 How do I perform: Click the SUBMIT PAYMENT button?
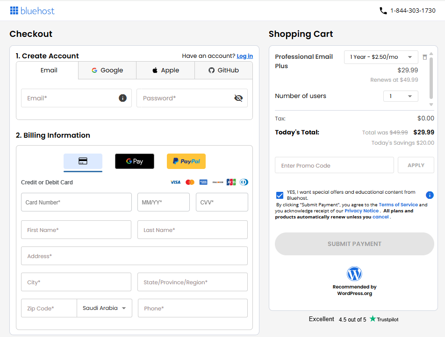(x=354, y=244)
